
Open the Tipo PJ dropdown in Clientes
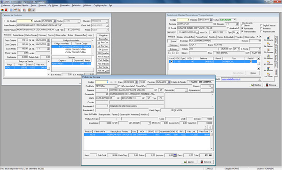(x=237, y=32)
